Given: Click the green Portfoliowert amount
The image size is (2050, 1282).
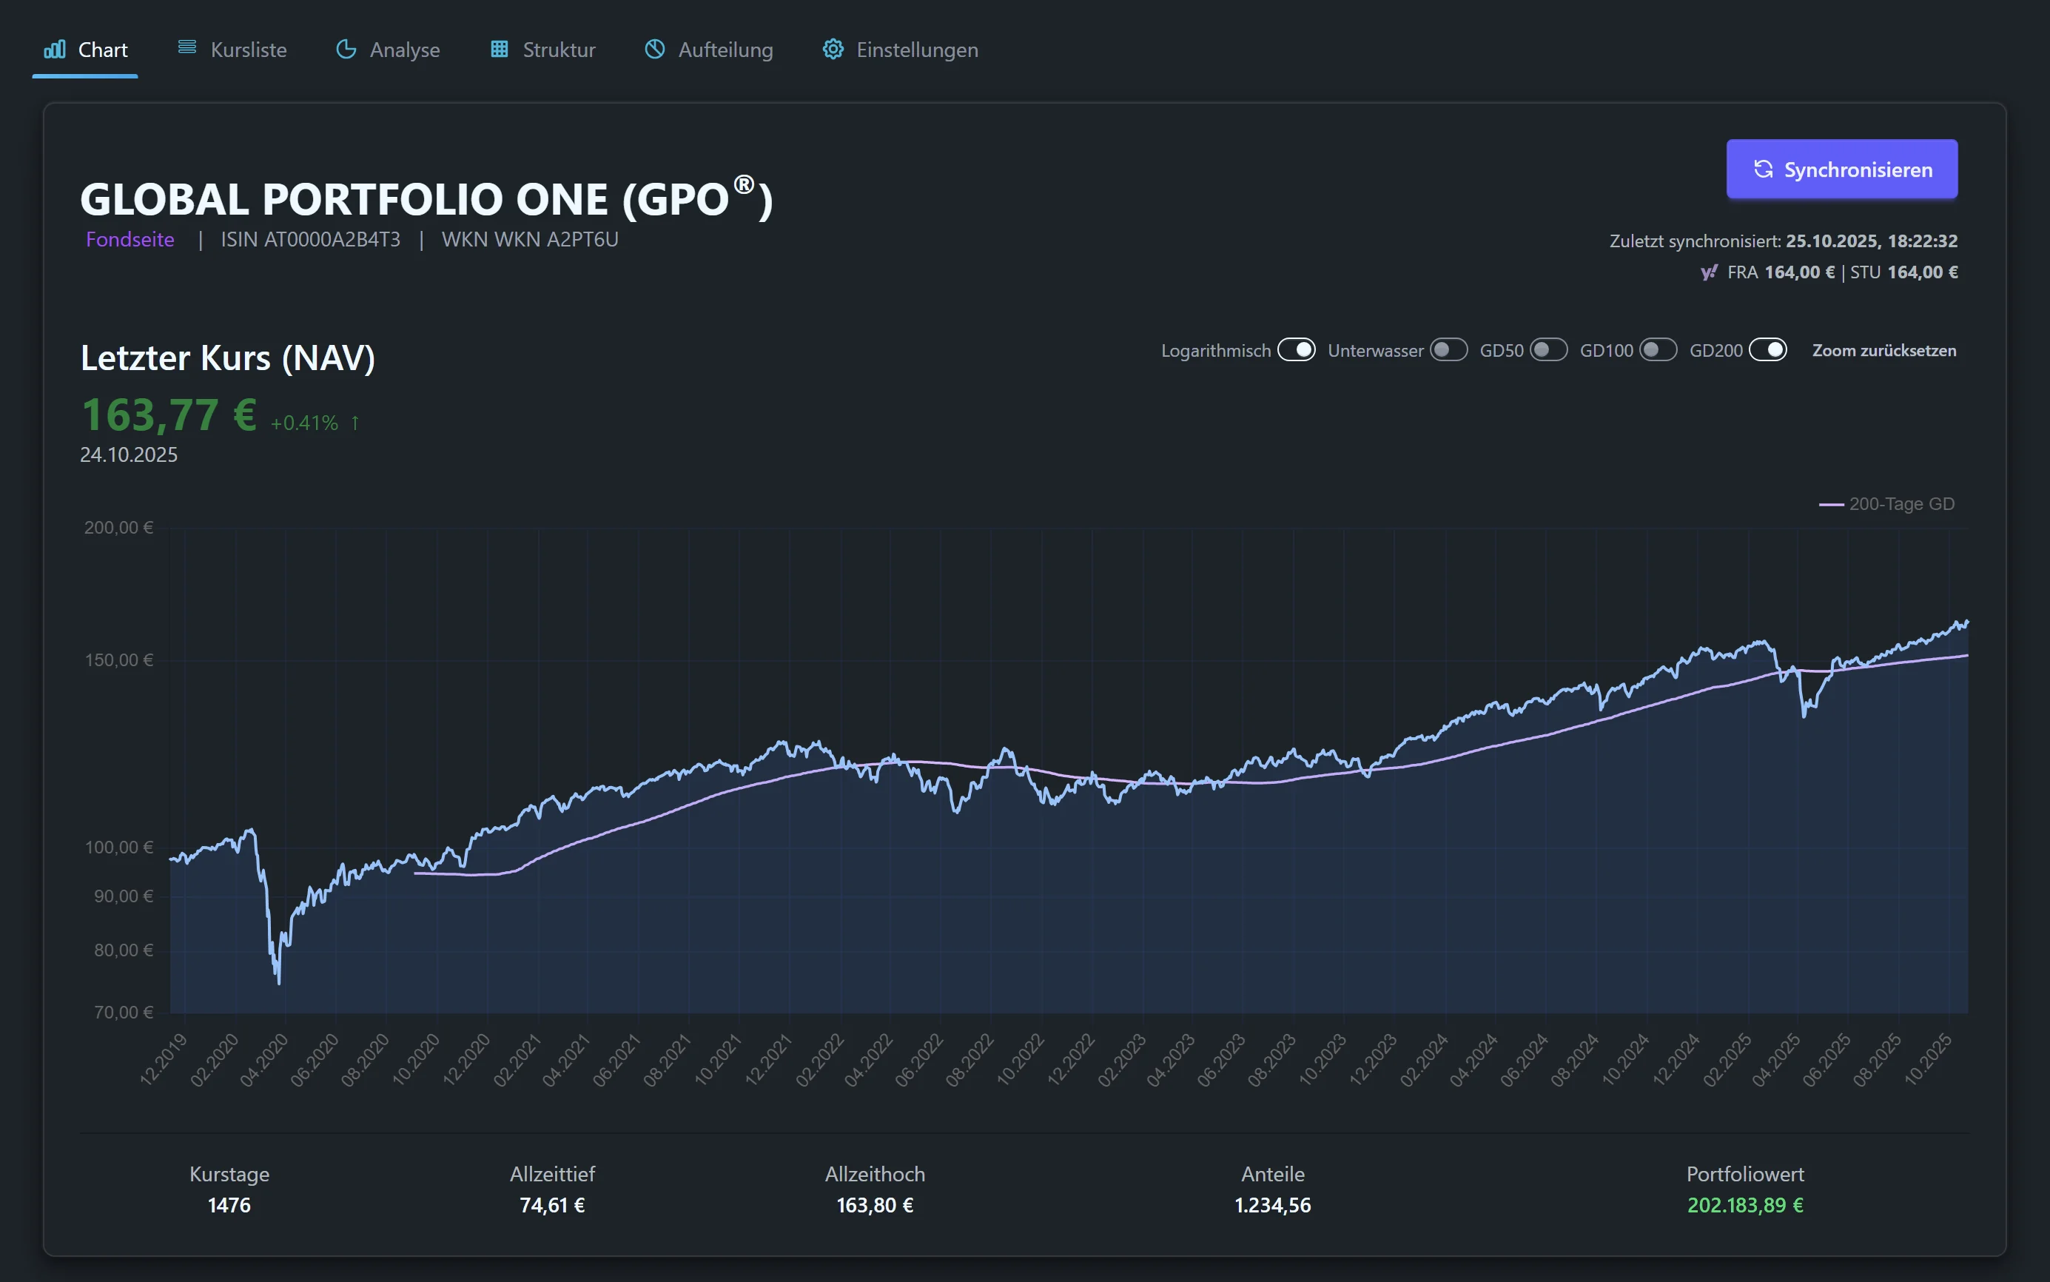Looking at the screenshot, I should coord(1745,1205).
